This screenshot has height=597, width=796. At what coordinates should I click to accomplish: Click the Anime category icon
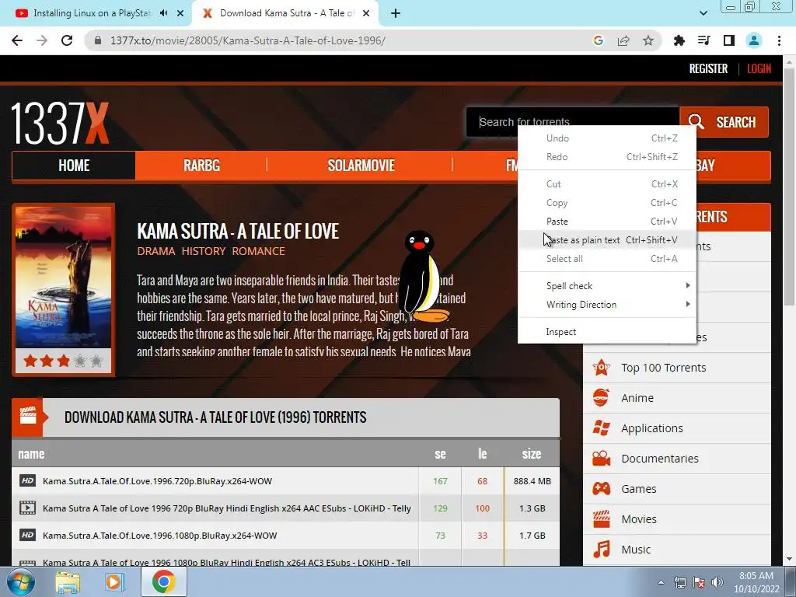[x=602, y=397]
